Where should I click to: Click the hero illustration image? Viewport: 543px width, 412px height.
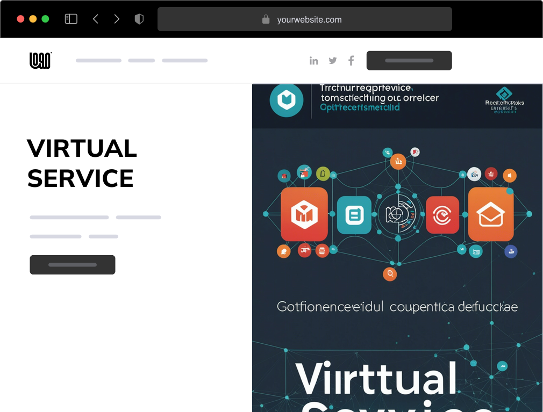[397, 248]
